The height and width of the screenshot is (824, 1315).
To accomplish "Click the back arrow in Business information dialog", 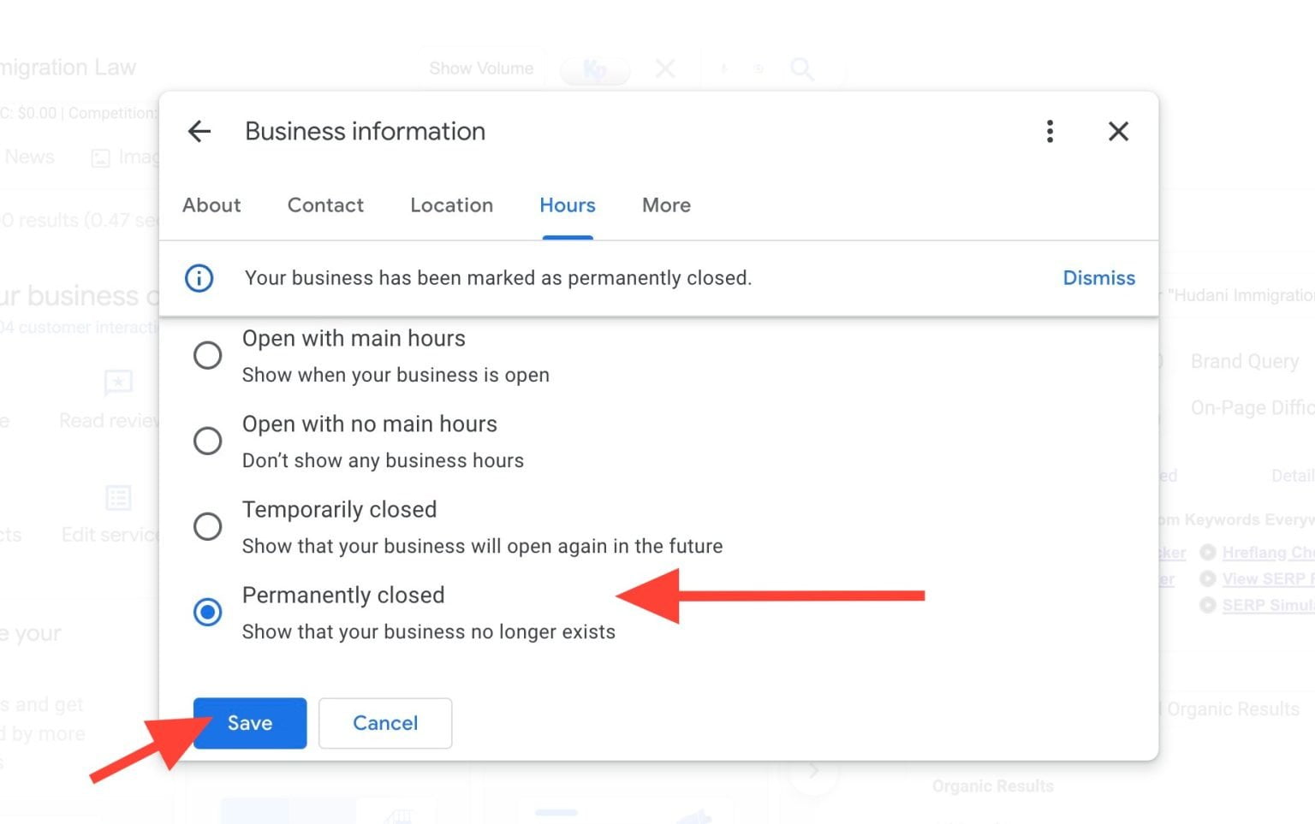I will point(199,131).
